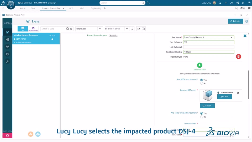Image resolution: width=252 pixels, height=142 pixels.
Task: Open Lucy Grey profile avatar
Action: [x=214, y=3]
